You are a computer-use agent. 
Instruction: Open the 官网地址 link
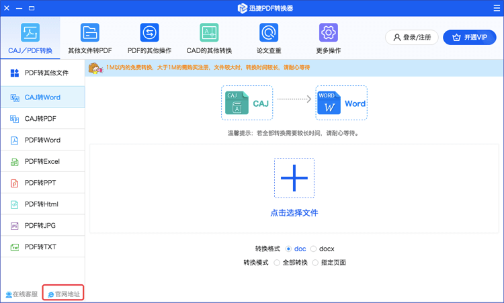[x=64, y=294]
